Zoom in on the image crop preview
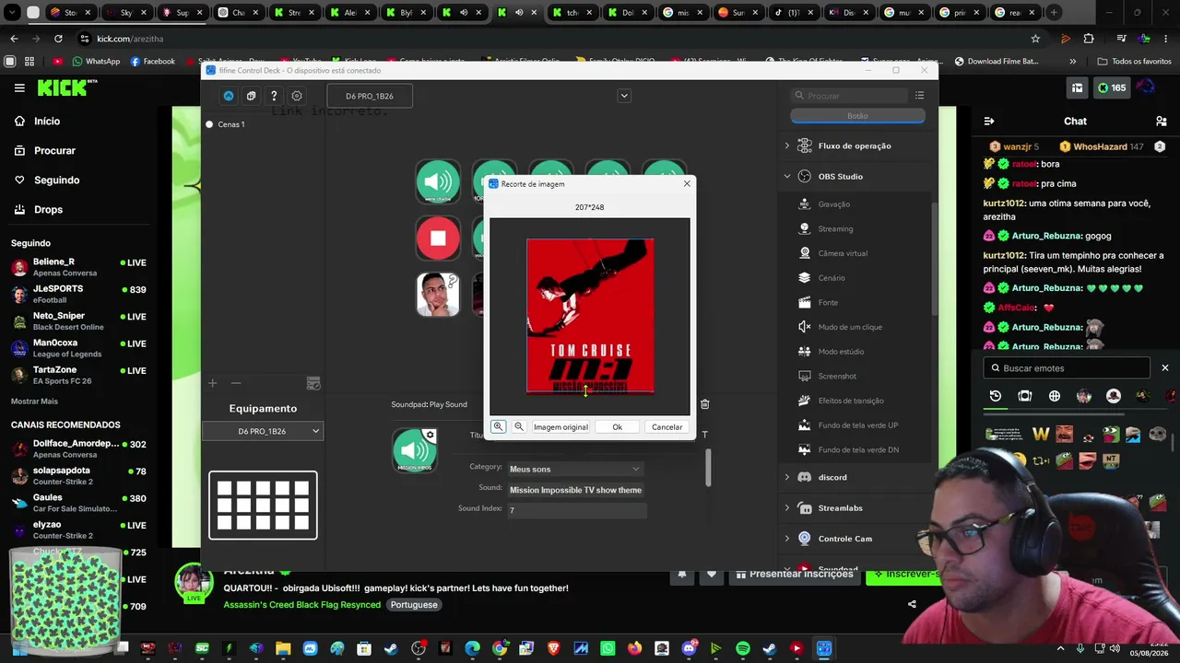The height and width of the screenshot is (663, 1180). click(x=498, y=426)
